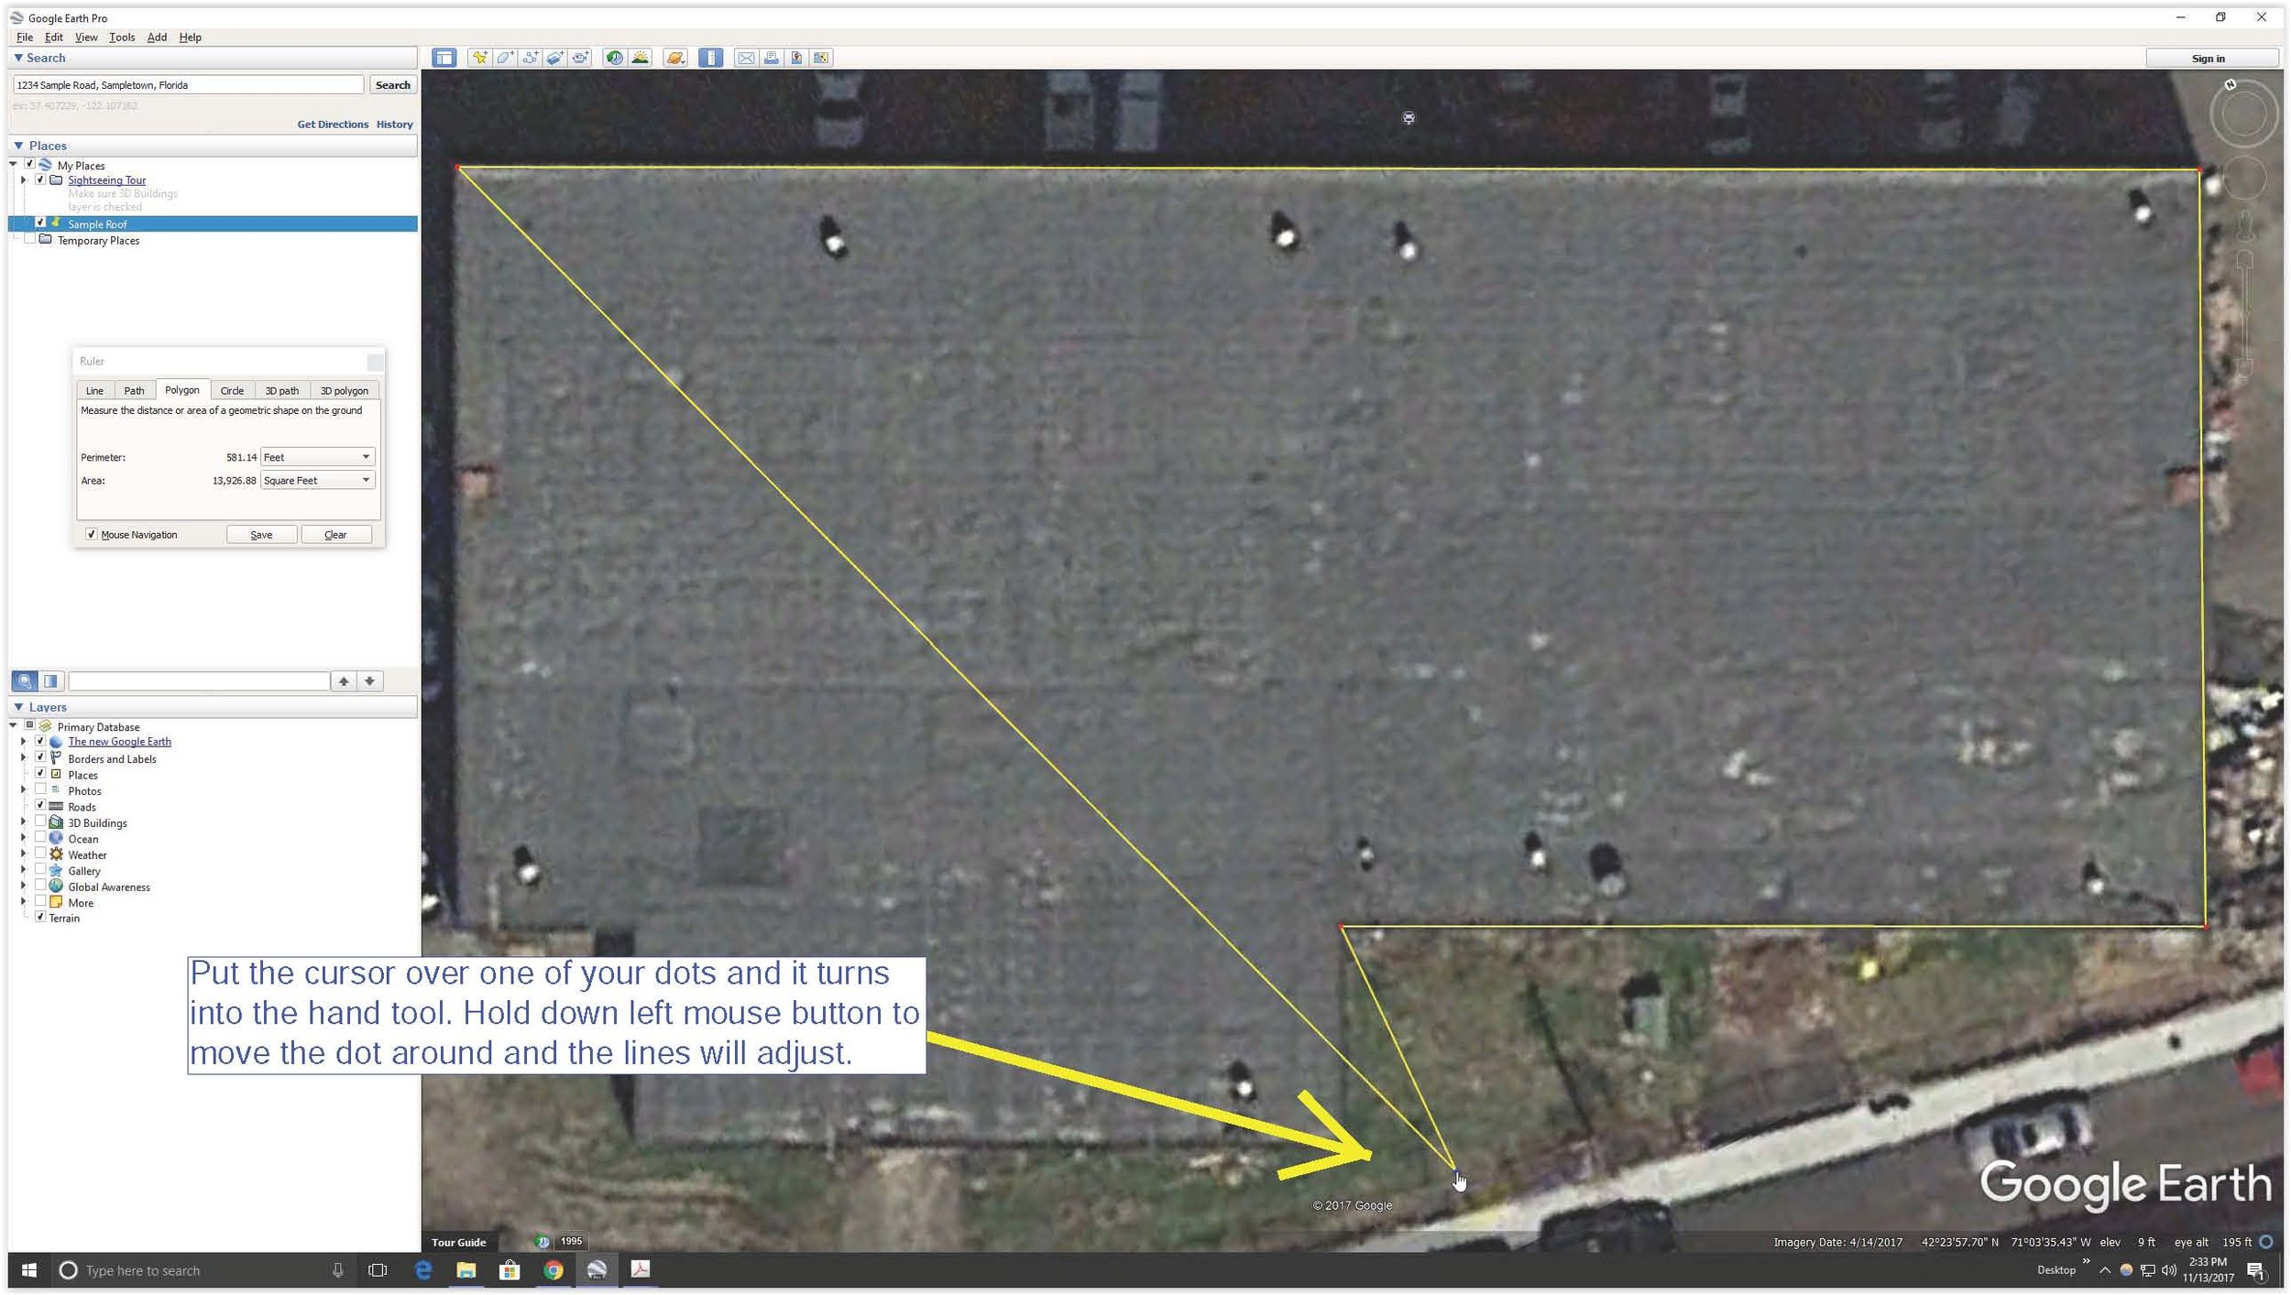
Task: Toggle the Borders and Labels layer checkbox
Action: pyautogui.click(x=40, y=757)
